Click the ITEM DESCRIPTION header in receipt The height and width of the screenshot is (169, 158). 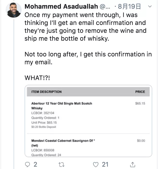coord(47,92)
